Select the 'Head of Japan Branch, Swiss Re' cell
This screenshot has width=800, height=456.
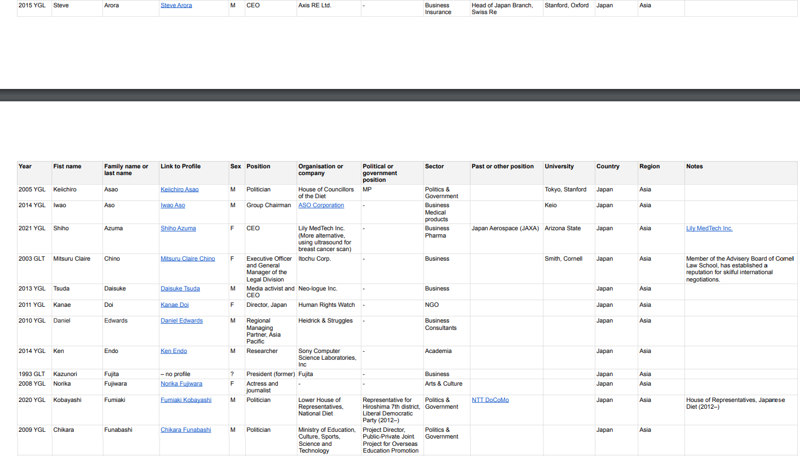point(507,8)
